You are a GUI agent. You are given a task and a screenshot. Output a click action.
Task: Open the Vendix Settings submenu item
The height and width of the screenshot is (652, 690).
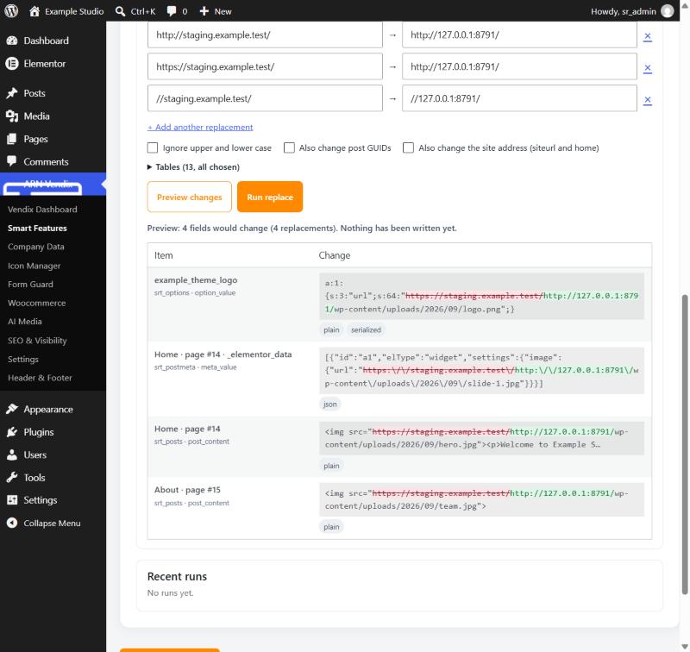(x=23, y=359)
